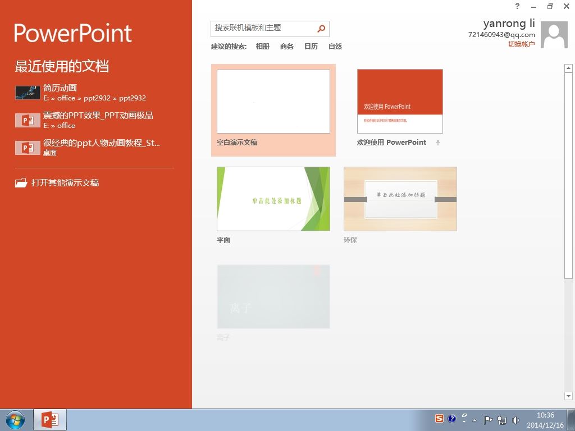
Task: Show hidden tray icons arrow
Action: pos(475,420)
